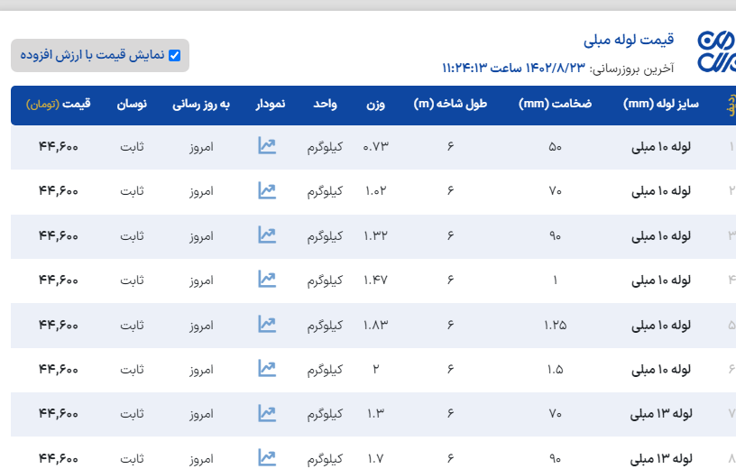Click the قیمت (تومان) column header

click(x=59, y=104)
